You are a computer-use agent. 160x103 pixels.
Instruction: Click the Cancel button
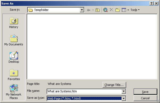pos(145,98)
